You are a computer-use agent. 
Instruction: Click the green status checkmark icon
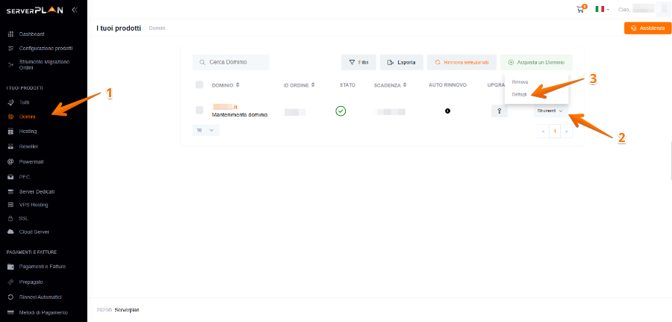pos(340,111)
